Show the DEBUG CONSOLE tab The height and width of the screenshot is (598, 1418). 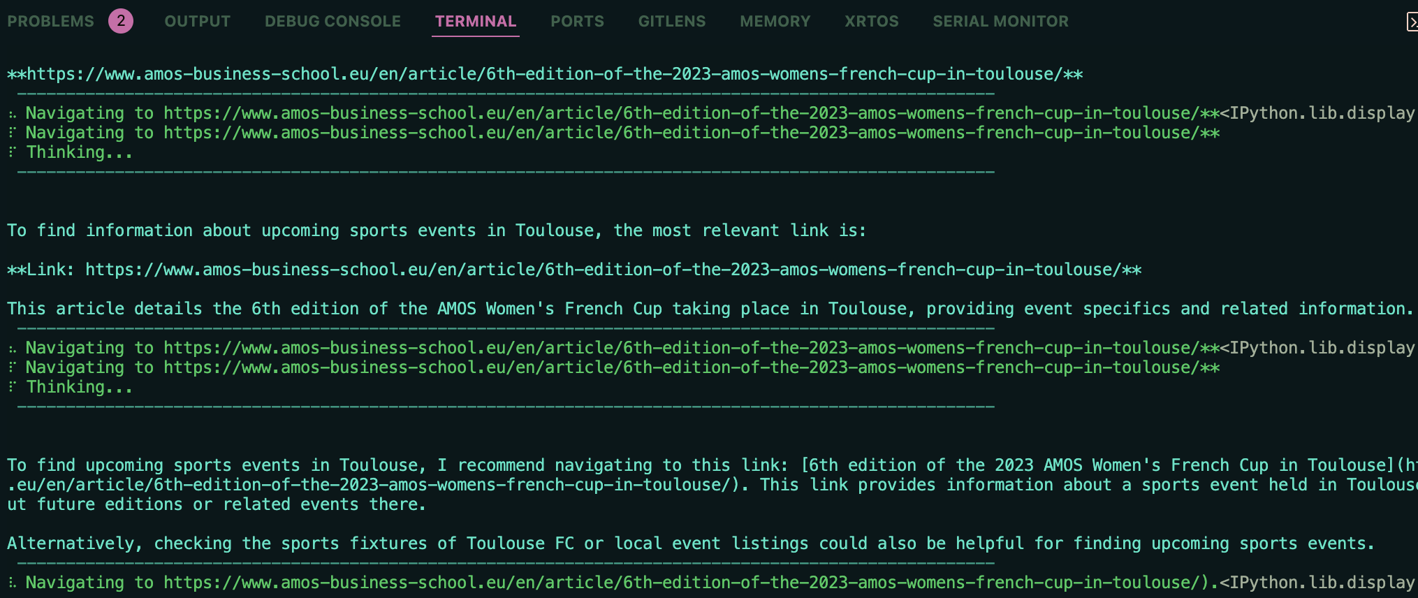click(332, 22)
